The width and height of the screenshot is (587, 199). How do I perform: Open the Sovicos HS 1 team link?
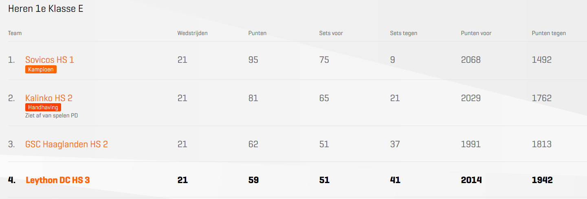tap(50, 60)
